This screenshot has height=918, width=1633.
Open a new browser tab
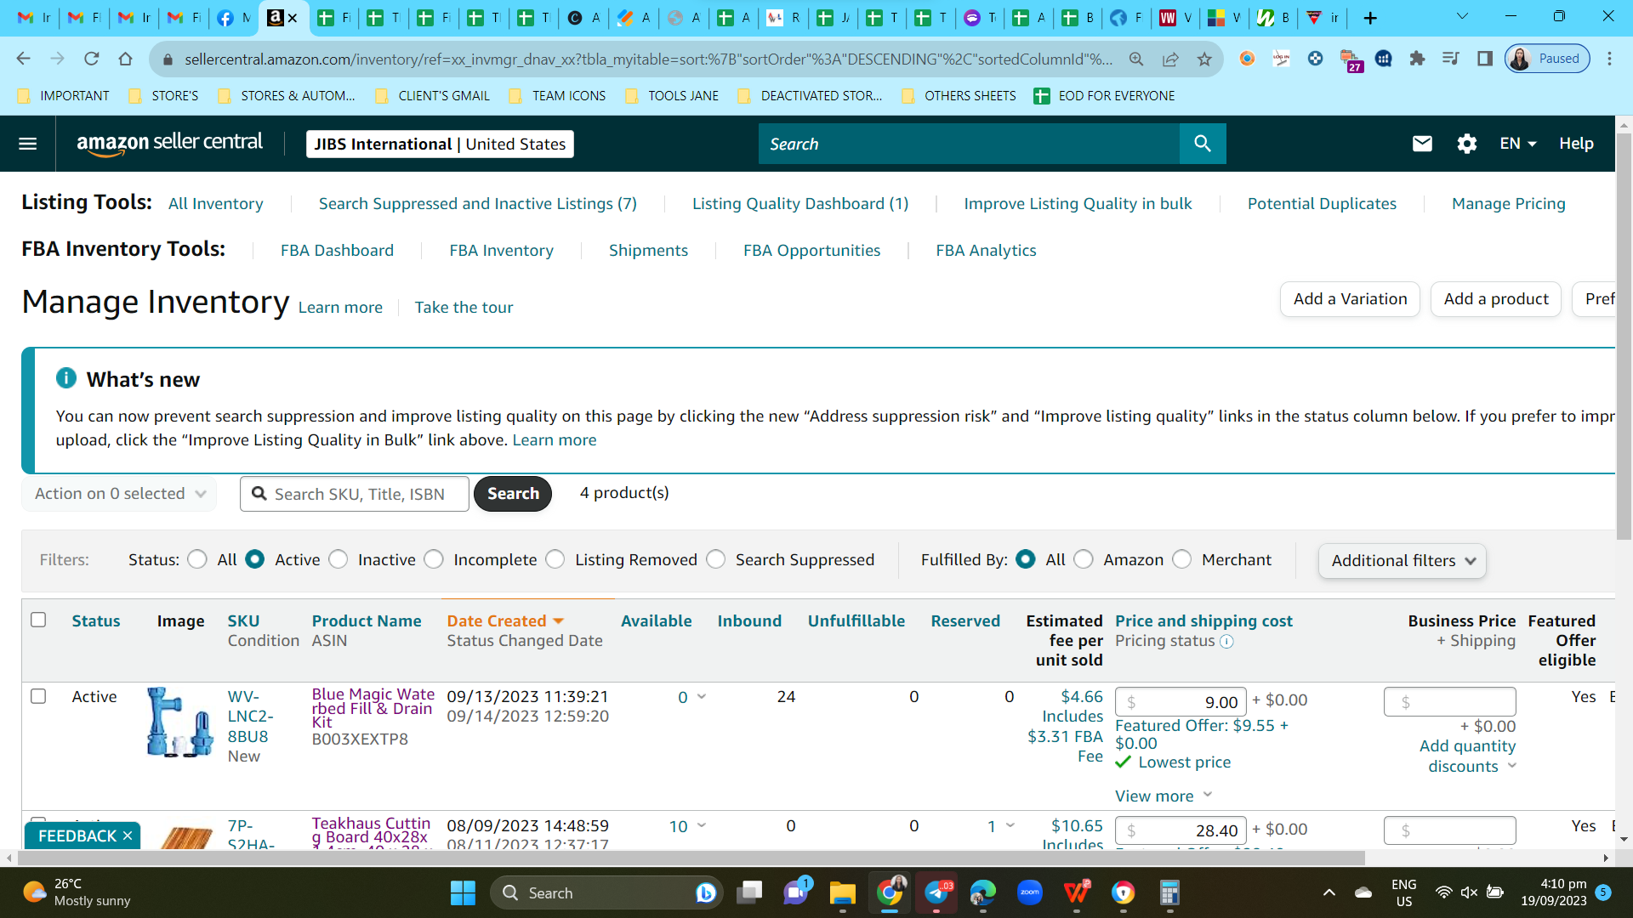1370,18
